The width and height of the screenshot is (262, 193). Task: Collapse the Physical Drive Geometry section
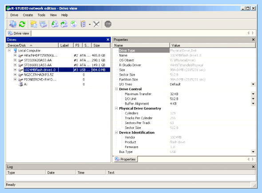click(116, 109)
